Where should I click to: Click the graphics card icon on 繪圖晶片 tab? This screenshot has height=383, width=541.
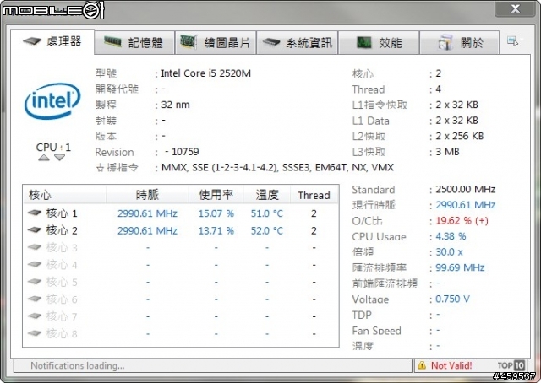click(x=189, y=42)
